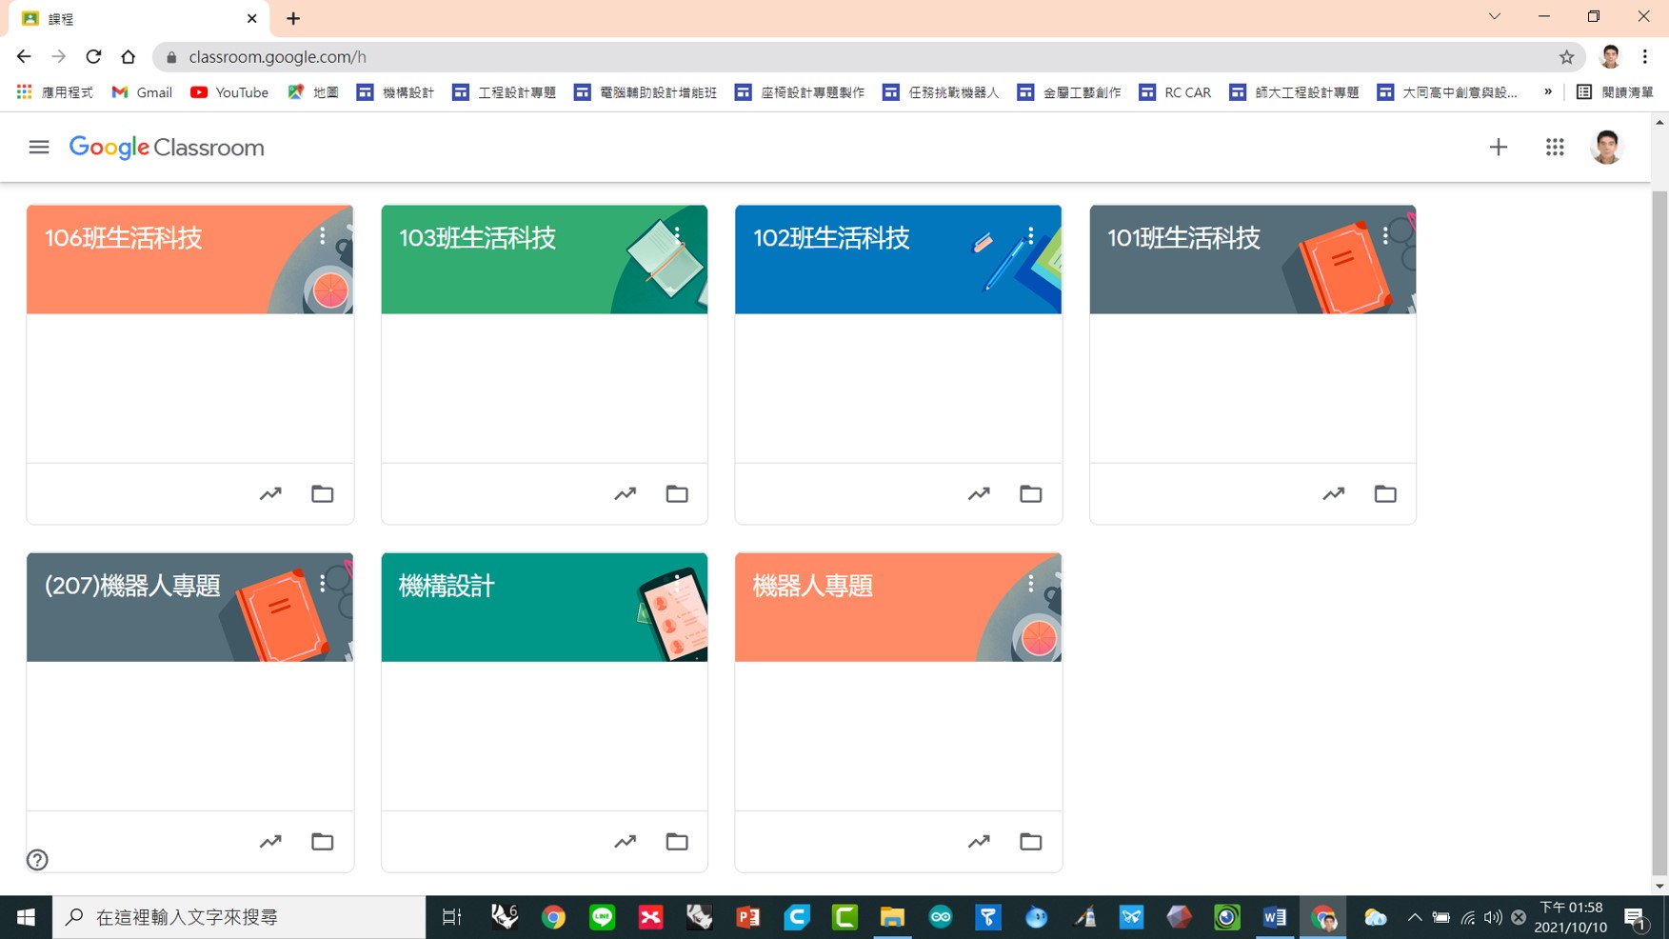Expand hidden bookmarks chevron

[x=1548, y=92]
